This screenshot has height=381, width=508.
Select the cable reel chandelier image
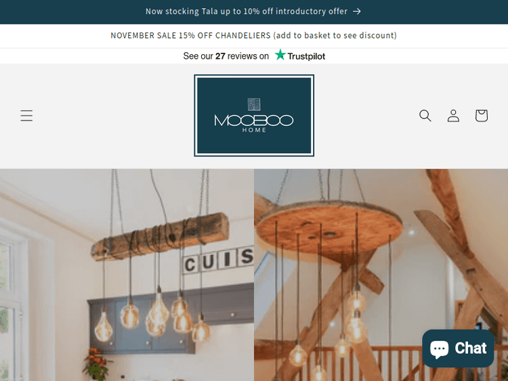click(381, 275)
